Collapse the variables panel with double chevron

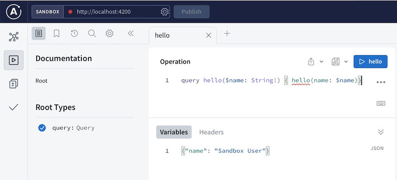point(381,132)
